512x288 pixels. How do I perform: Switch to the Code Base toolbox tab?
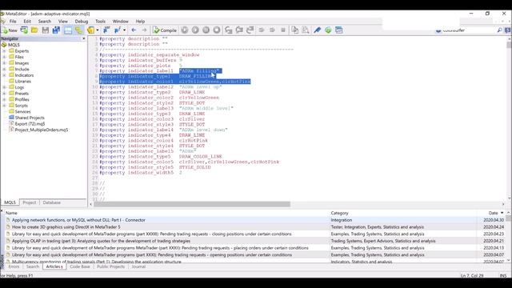click(80, 266)
